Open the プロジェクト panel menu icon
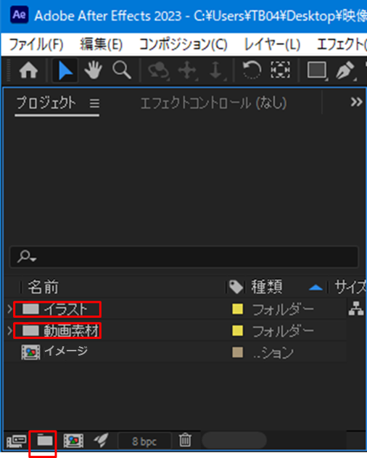 [x=94, y=103]
